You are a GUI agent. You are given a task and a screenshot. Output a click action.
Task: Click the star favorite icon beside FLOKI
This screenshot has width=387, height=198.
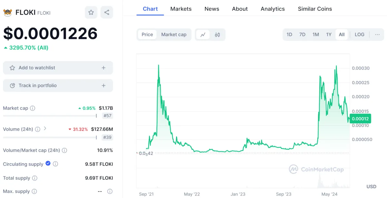click(91, 13)
